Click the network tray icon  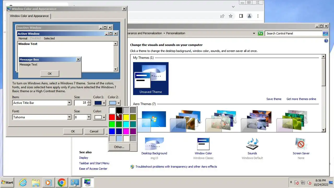tap(303, 183)
